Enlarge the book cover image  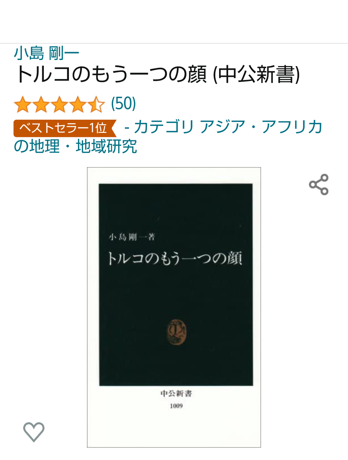pyautogui.click(x=174, y=307)
